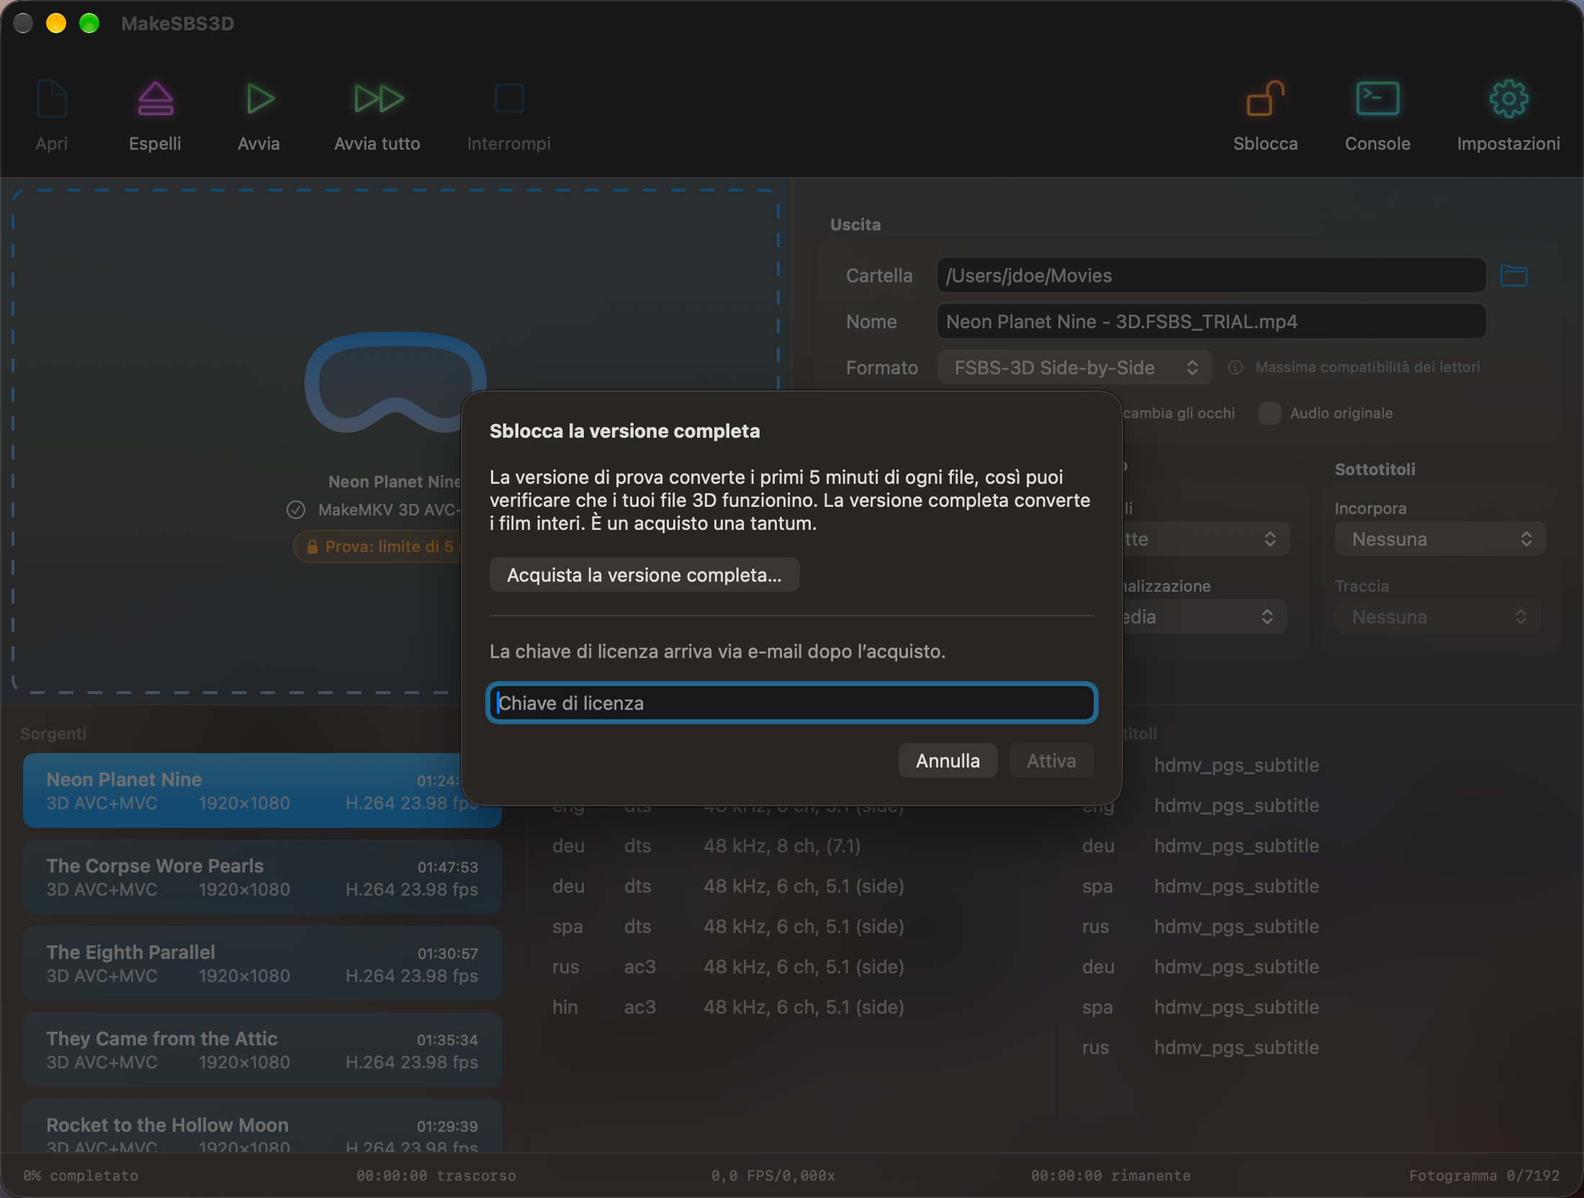1584x1198 pixels.
Task: Click the Avvia tutto fast-forward icon
Action: click(x=378, y=99)
